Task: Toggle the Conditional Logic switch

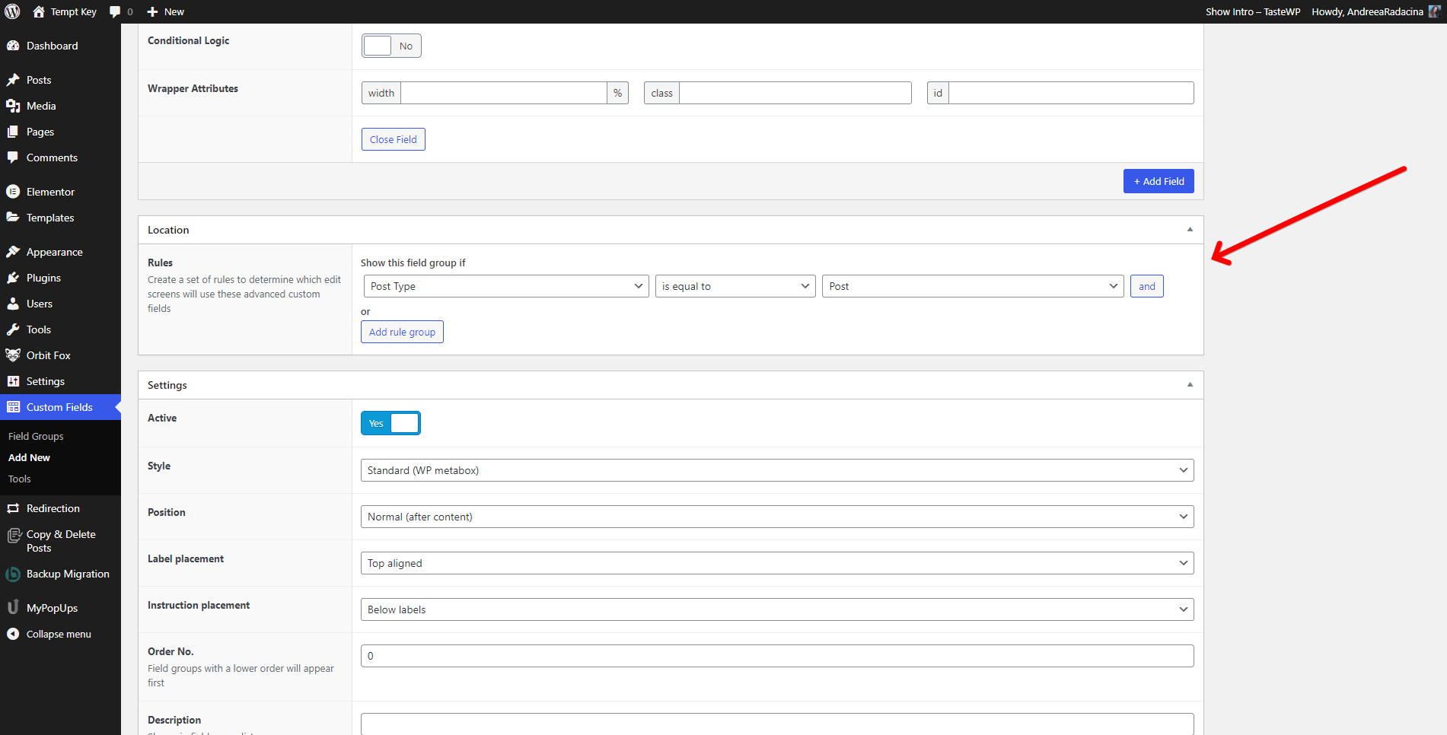Action: [x=391, y=46]
